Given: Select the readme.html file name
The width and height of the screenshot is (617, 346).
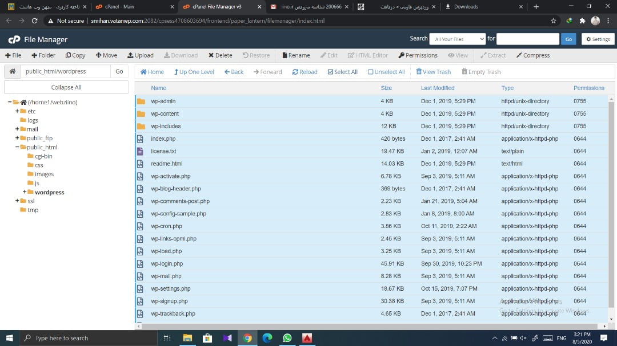Looking at the screenshot, I should click(x=166, y=164).
